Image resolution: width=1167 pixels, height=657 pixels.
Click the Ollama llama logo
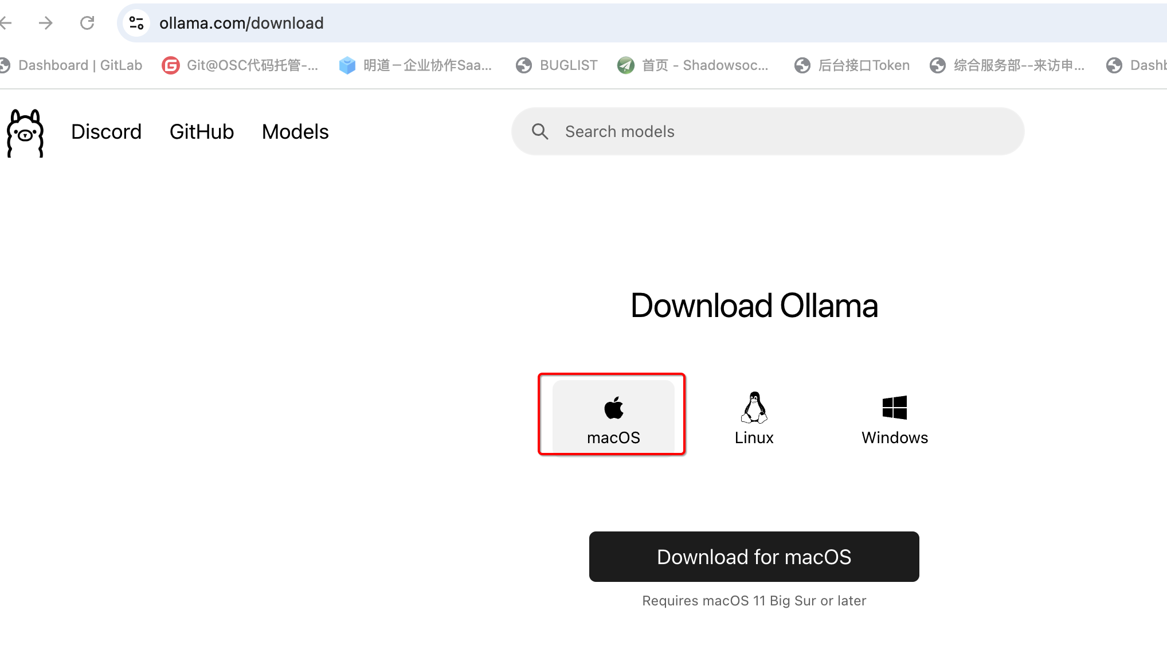pyautogui.click(x=25, y=132)
